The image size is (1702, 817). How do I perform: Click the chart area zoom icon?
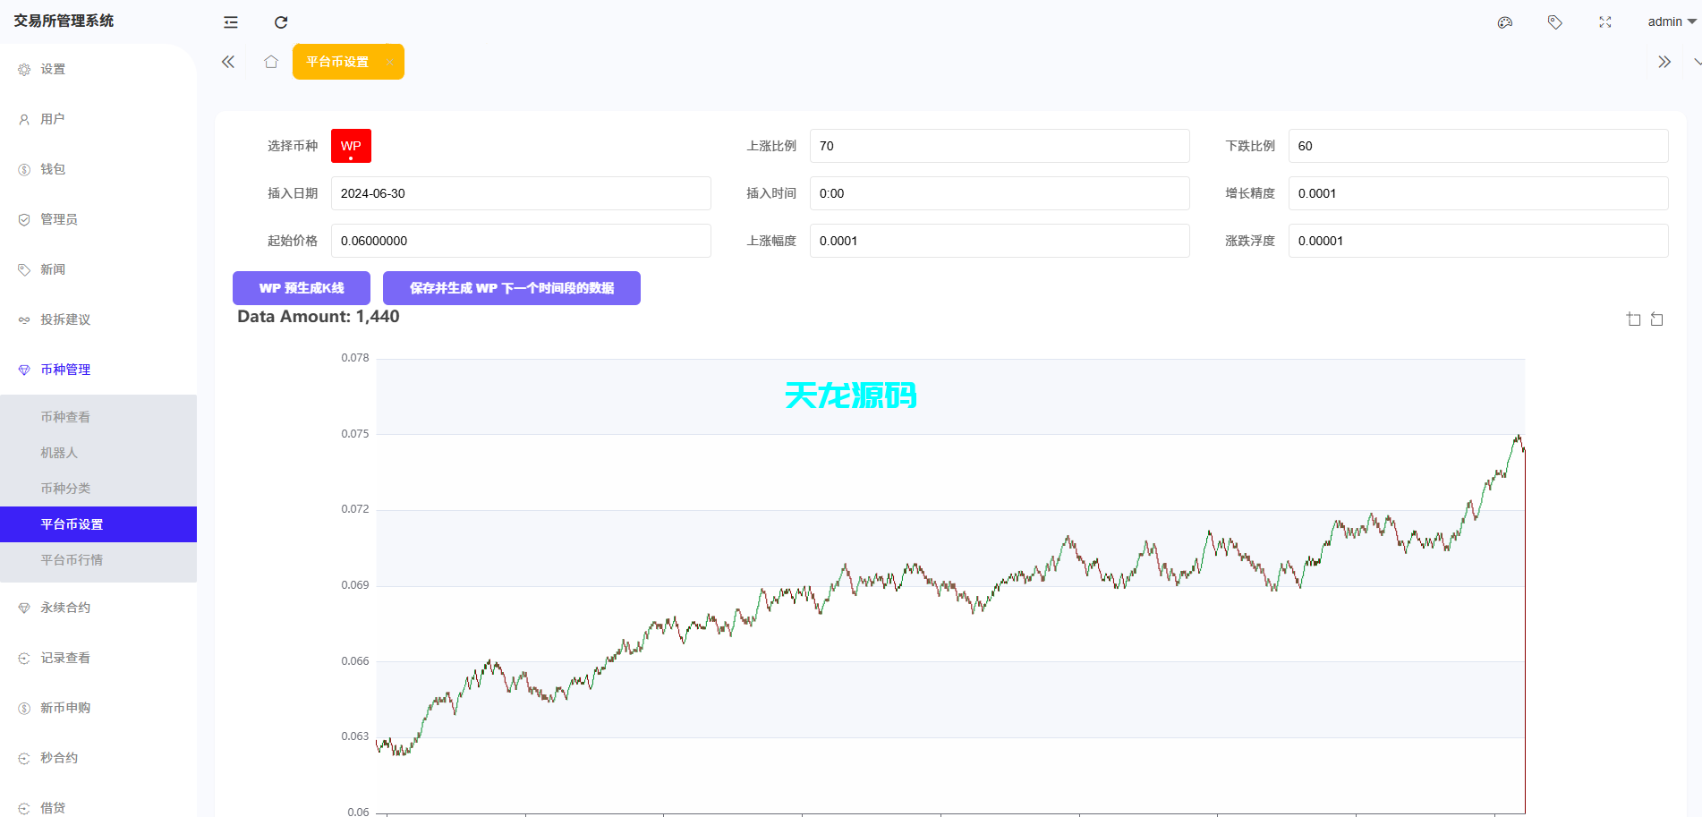tap(1634, 319)
